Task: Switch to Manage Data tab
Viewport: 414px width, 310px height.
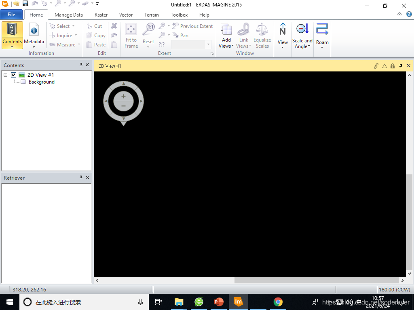Action: pos(69,15)
